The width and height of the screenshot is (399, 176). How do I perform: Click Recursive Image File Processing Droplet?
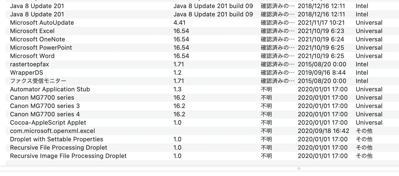coord(68,156)
